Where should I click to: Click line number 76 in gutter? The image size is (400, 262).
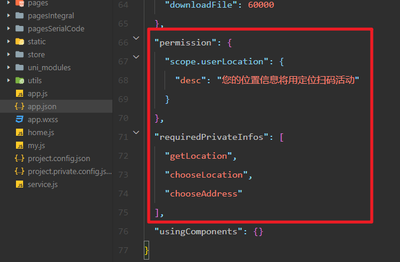(123, 231)
